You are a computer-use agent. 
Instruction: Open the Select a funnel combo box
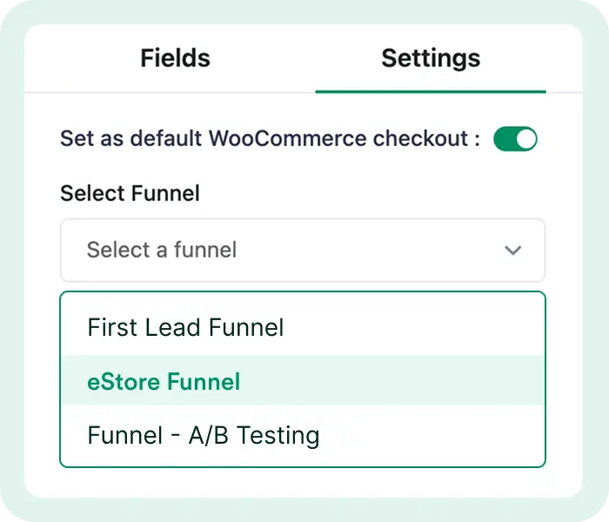click(302, 251)
